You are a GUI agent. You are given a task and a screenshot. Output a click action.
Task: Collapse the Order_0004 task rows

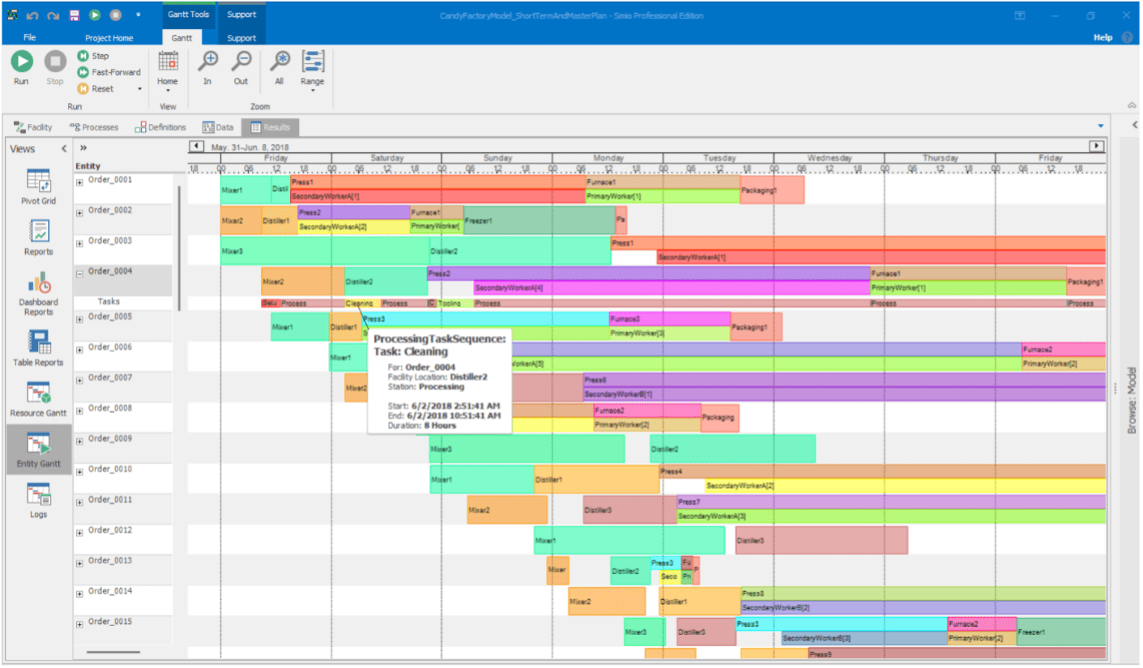pos(79,274)
